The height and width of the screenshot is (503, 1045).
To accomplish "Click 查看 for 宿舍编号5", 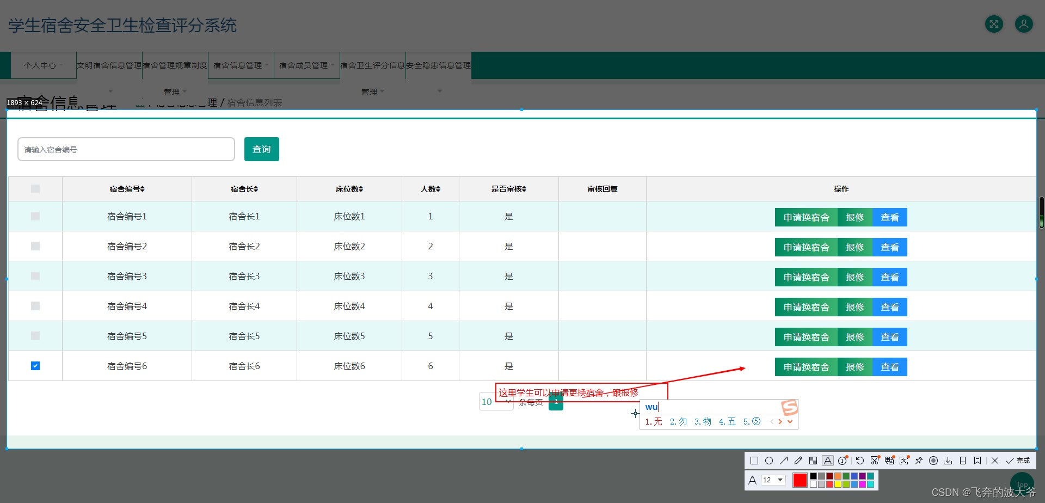I will click(x=890, y=337).
